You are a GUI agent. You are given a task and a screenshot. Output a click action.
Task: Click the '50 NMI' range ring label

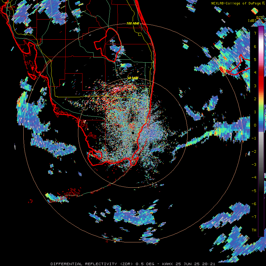pyautogui.click(x=133, y=78)
